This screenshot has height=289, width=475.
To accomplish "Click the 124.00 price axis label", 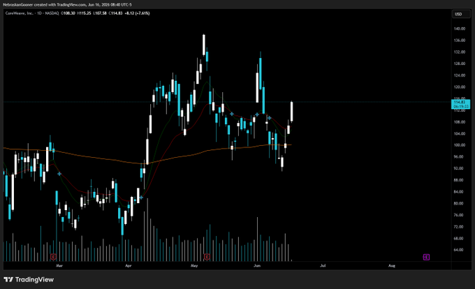I will tap(459, 75).
